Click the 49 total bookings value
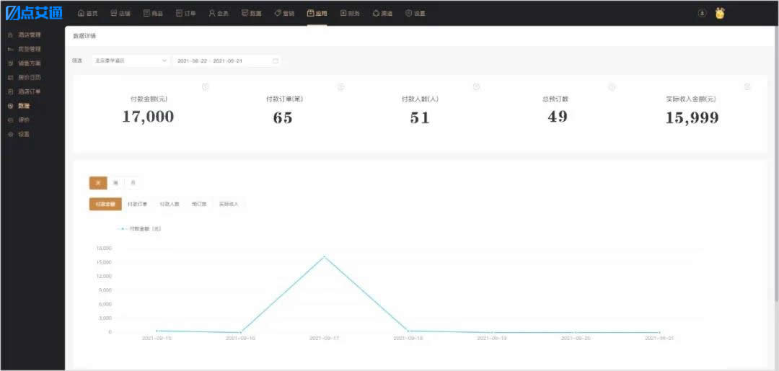This screenshot has height=371, width=779. (558, 116)
